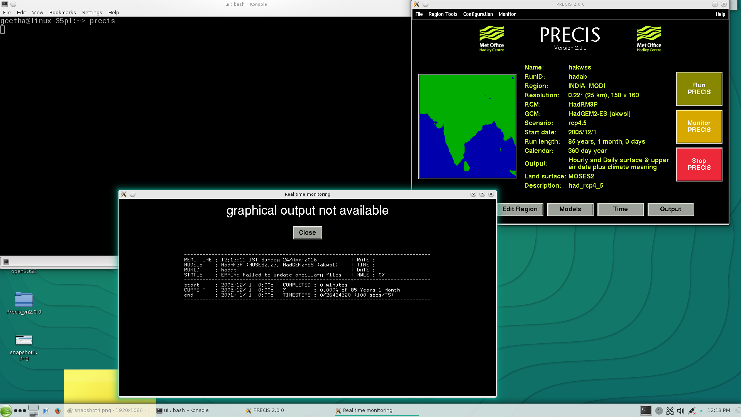Open the virtual desktop pager in panel
The height and width of the screenshot is (417, 741).
coord(34,410)
